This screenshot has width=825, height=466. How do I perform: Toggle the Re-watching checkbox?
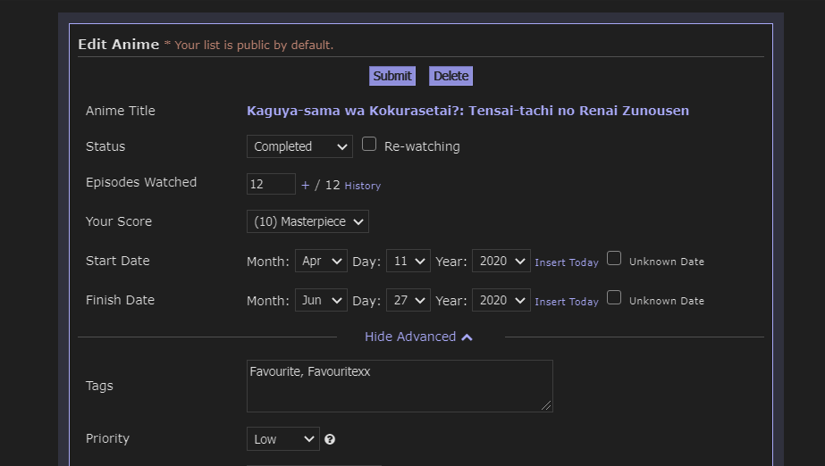(369, 145)
